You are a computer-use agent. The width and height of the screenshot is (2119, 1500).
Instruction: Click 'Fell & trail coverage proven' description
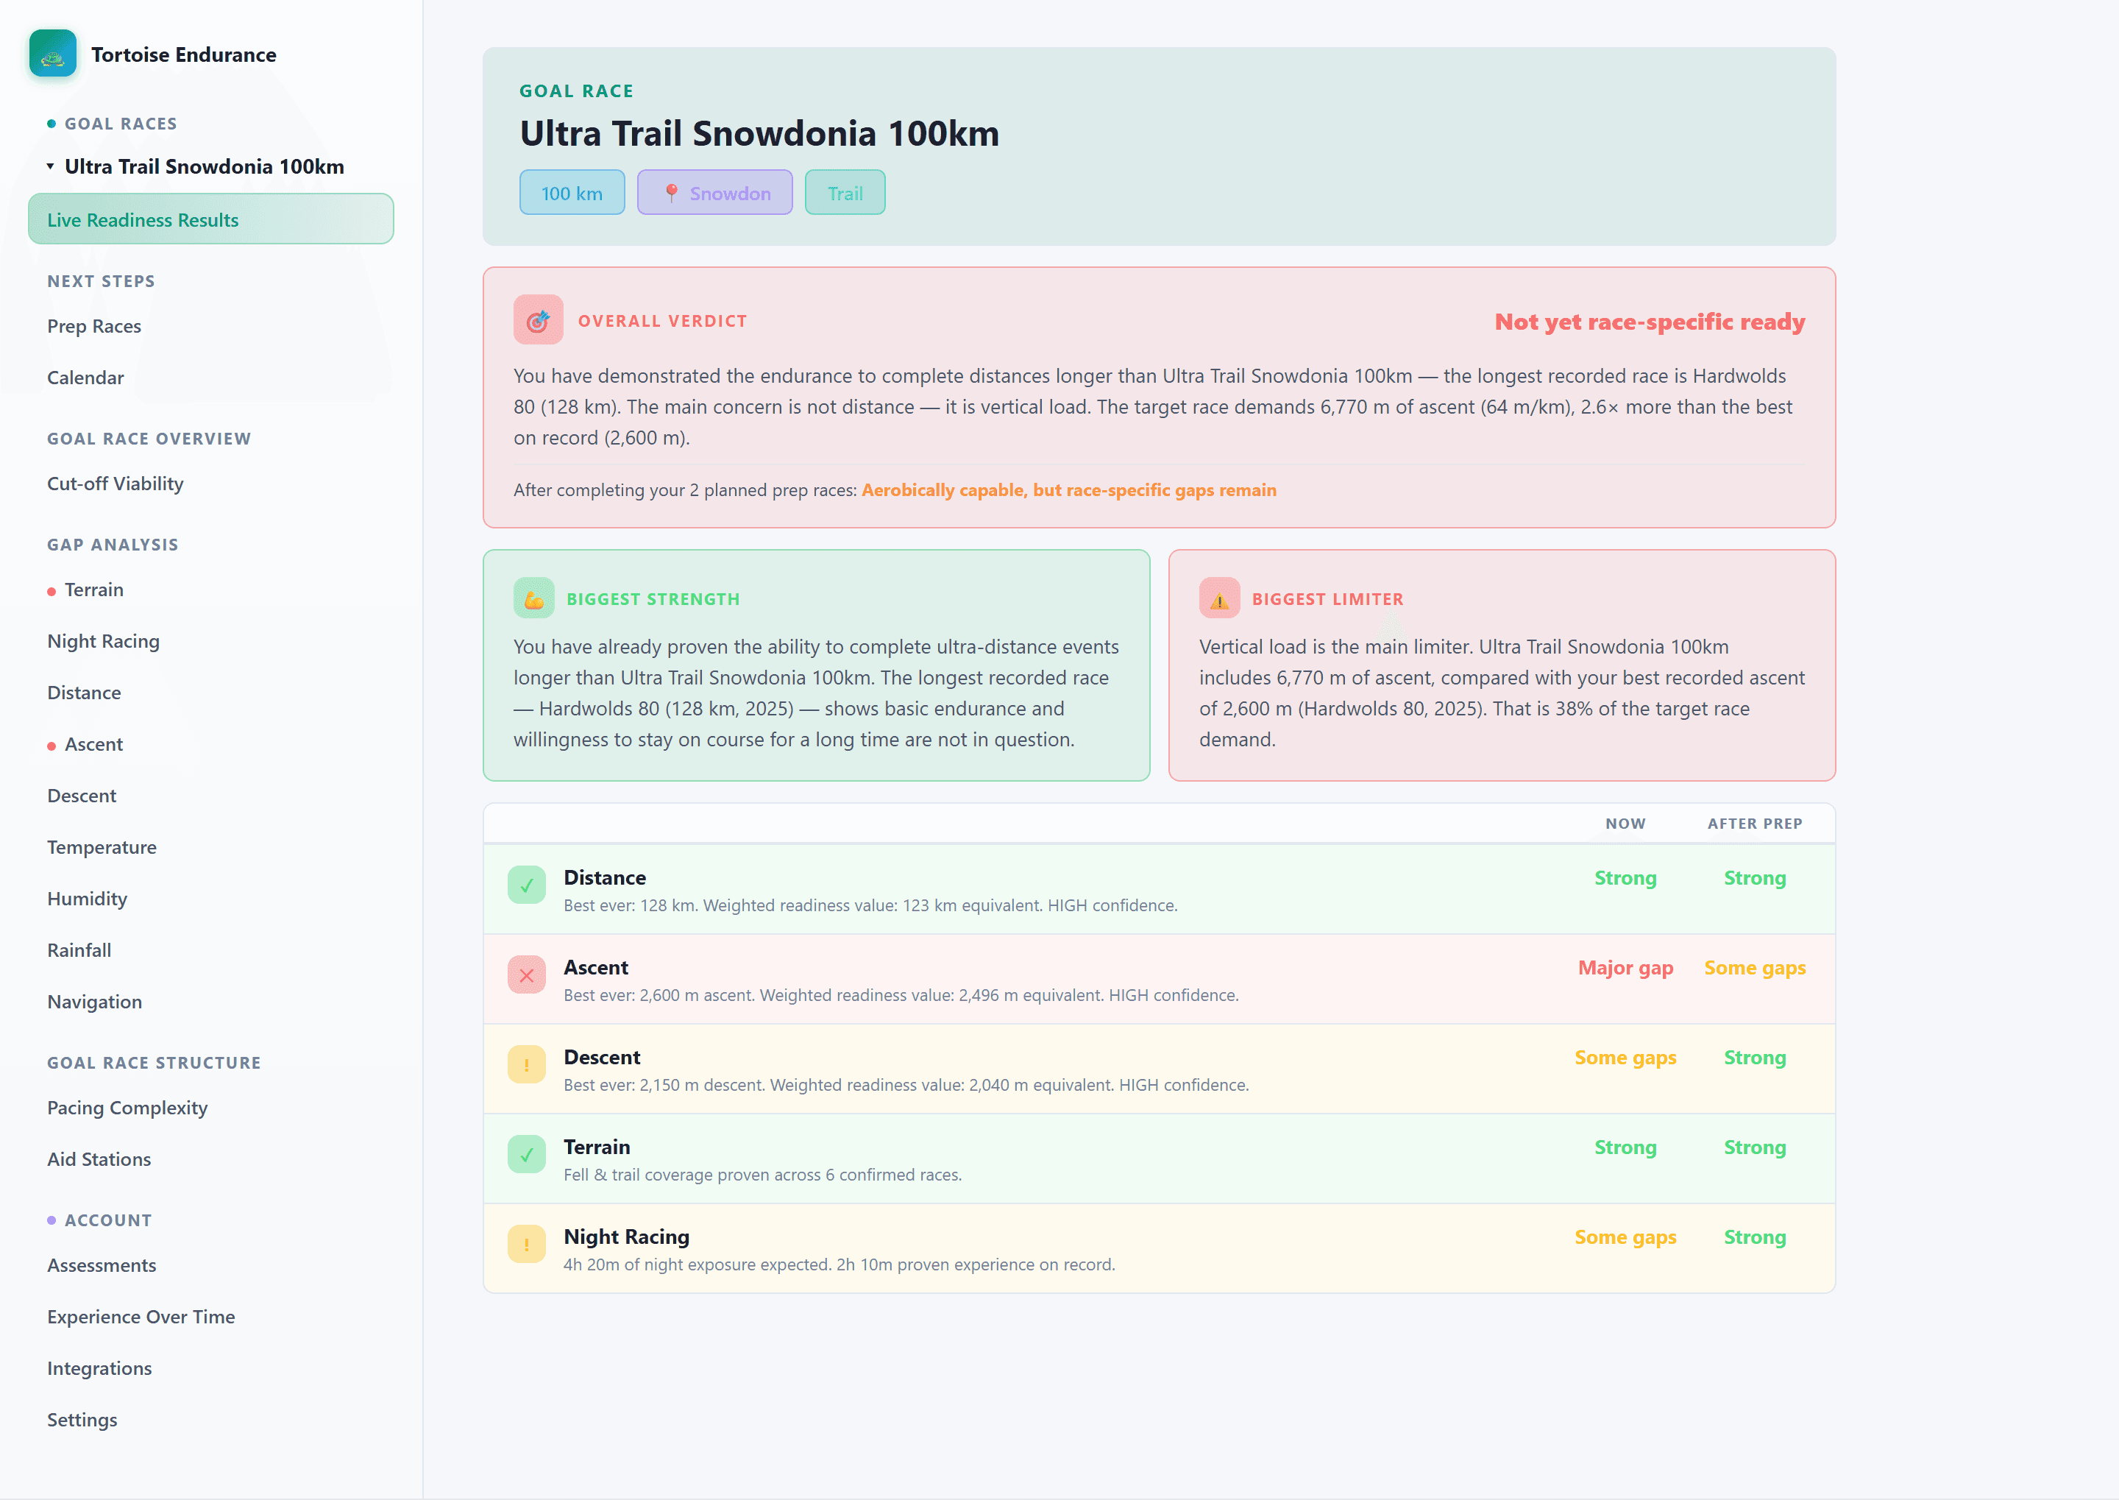pos(763,1175)
